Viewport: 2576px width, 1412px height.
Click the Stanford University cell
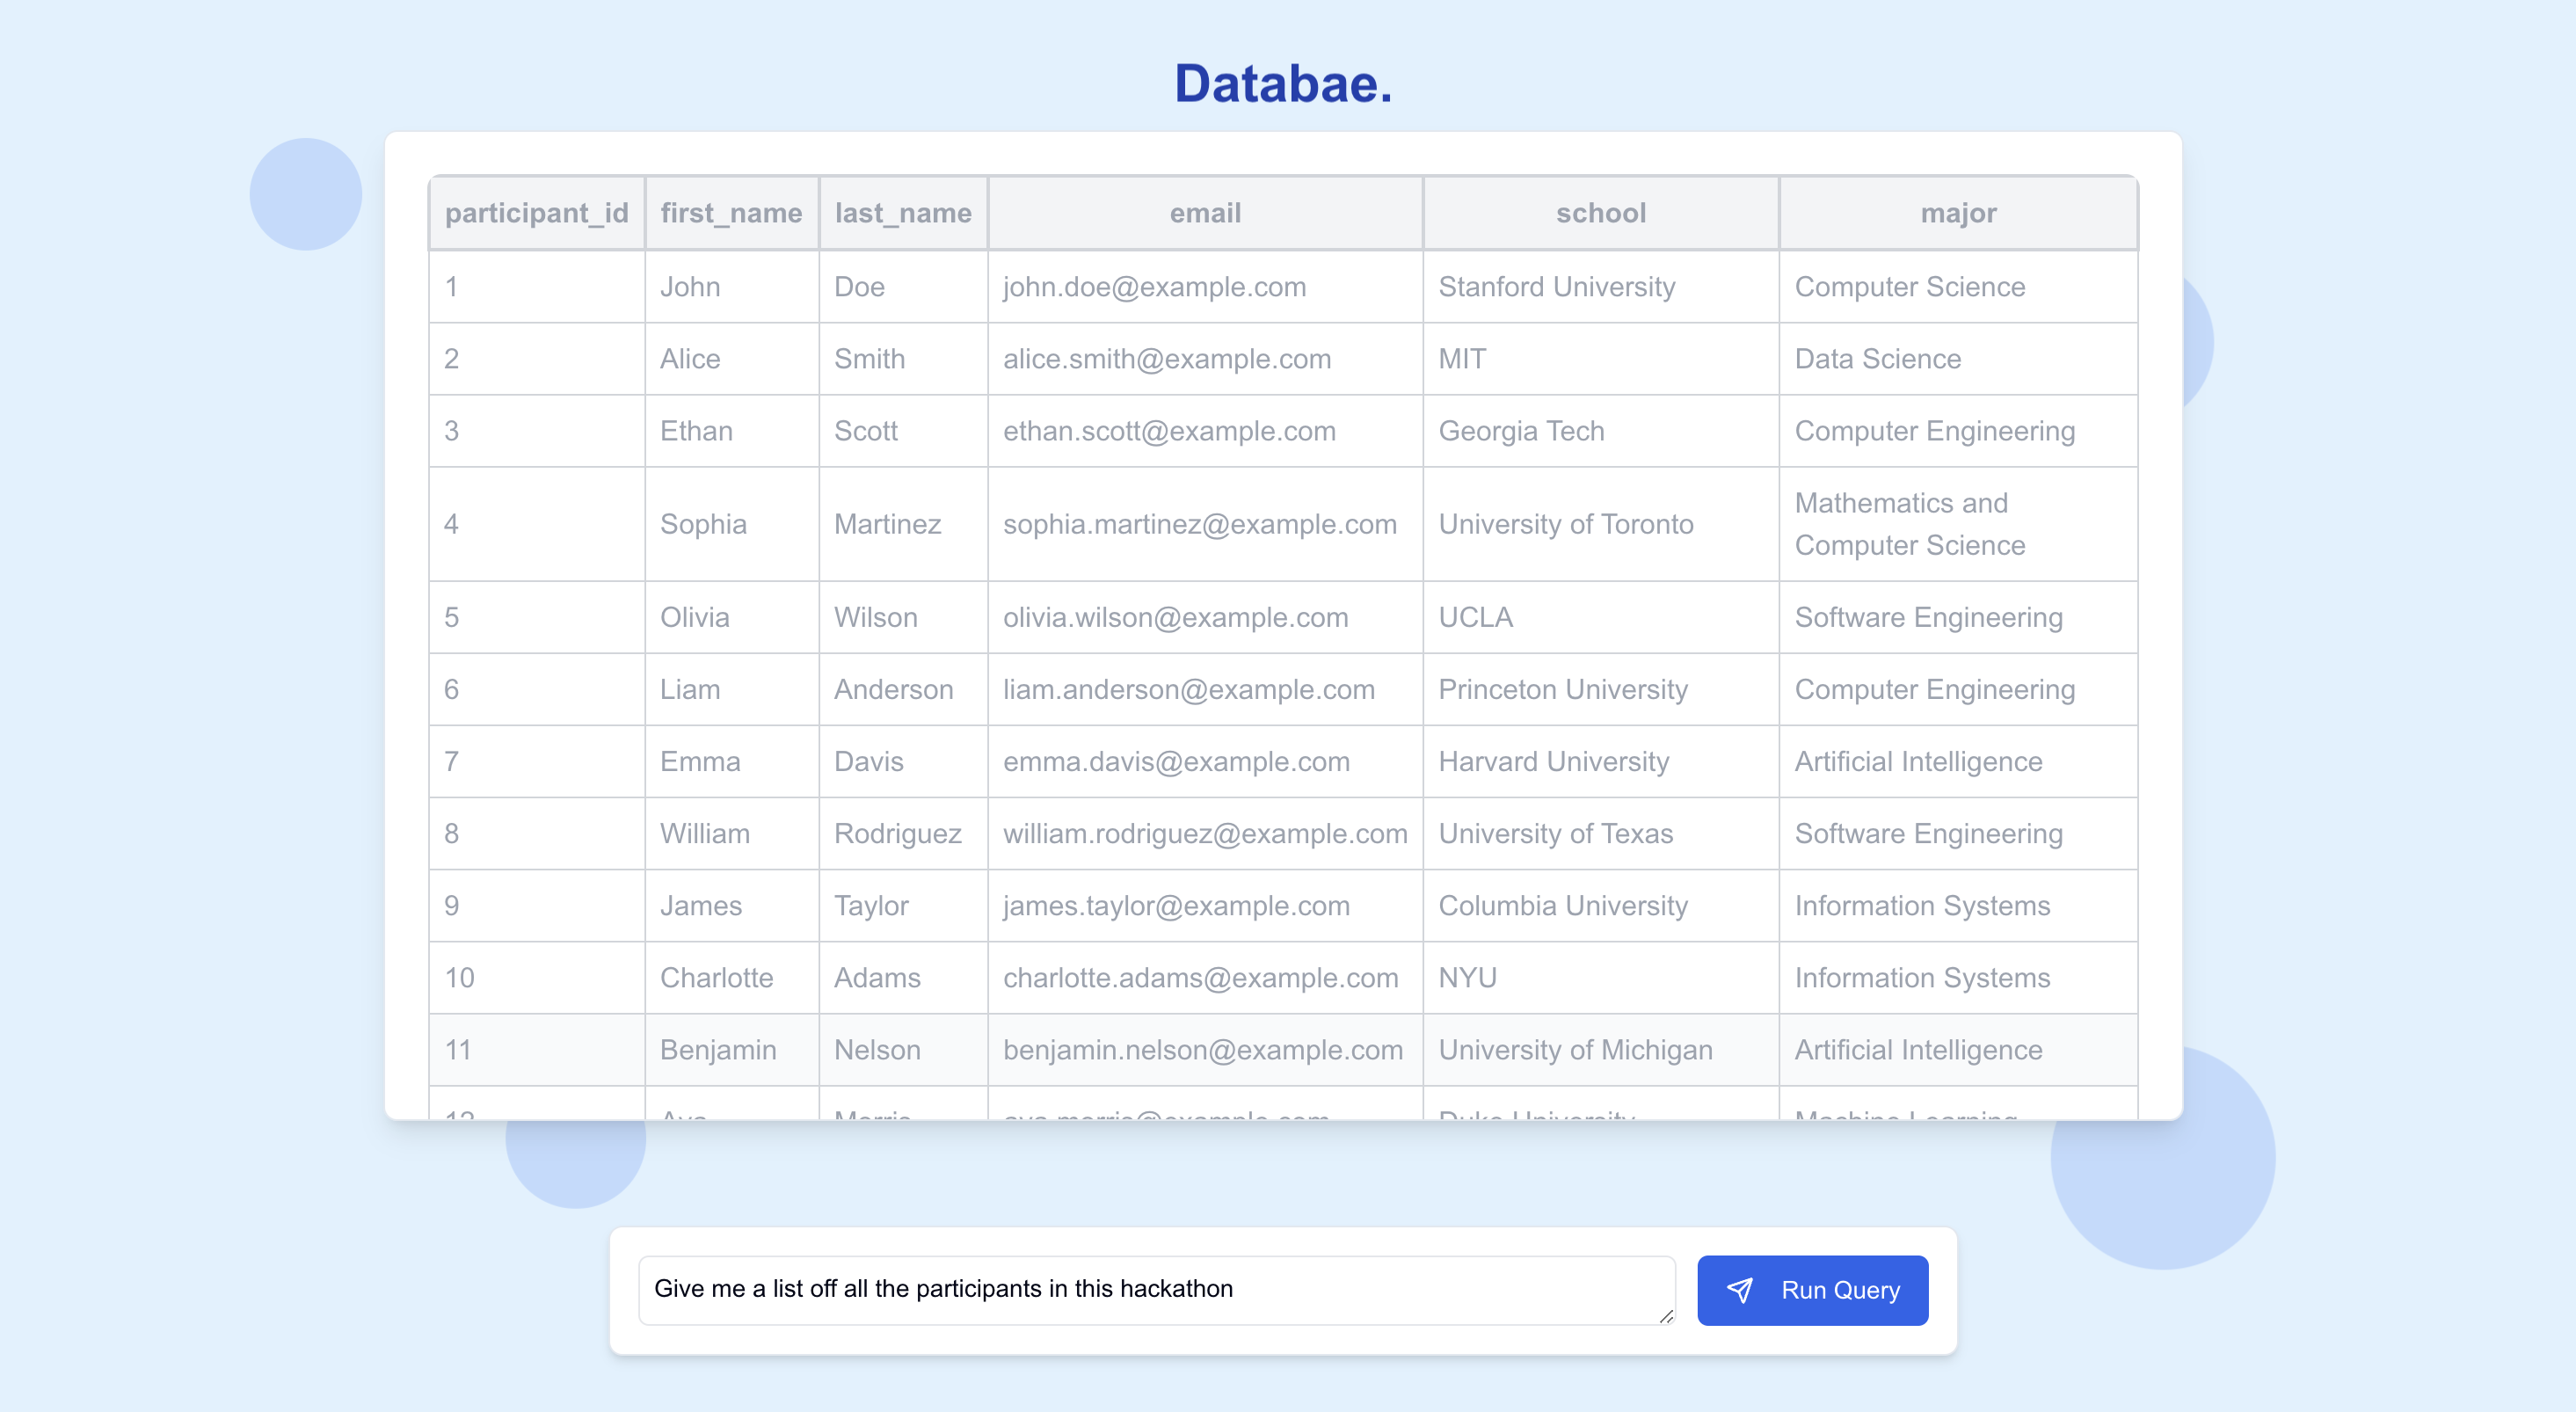(x=1556, y=287)
